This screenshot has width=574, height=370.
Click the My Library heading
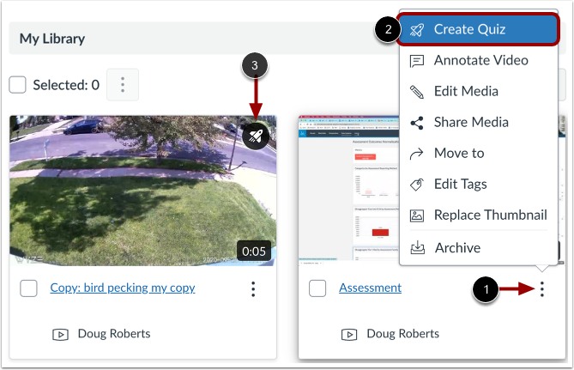(52, 39)
